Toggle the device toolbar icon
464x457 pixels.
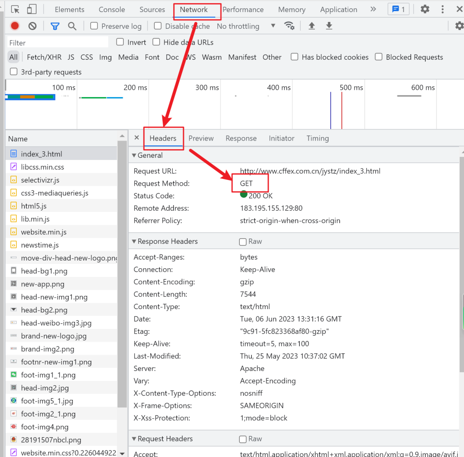pos(32,9)
